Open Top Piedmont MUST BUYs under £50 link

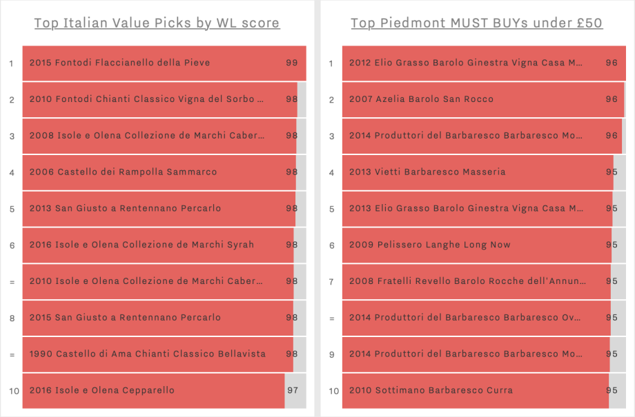coord(477,23)
